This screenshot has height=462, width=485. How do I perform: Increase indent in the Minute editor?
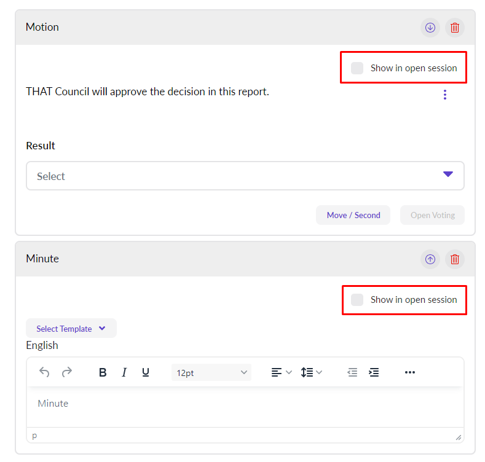point(374,372)
